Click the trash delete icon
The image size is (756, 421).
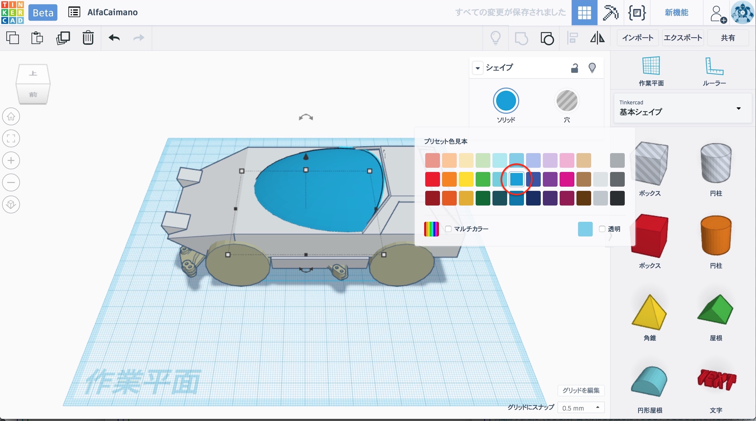point(88,38)
